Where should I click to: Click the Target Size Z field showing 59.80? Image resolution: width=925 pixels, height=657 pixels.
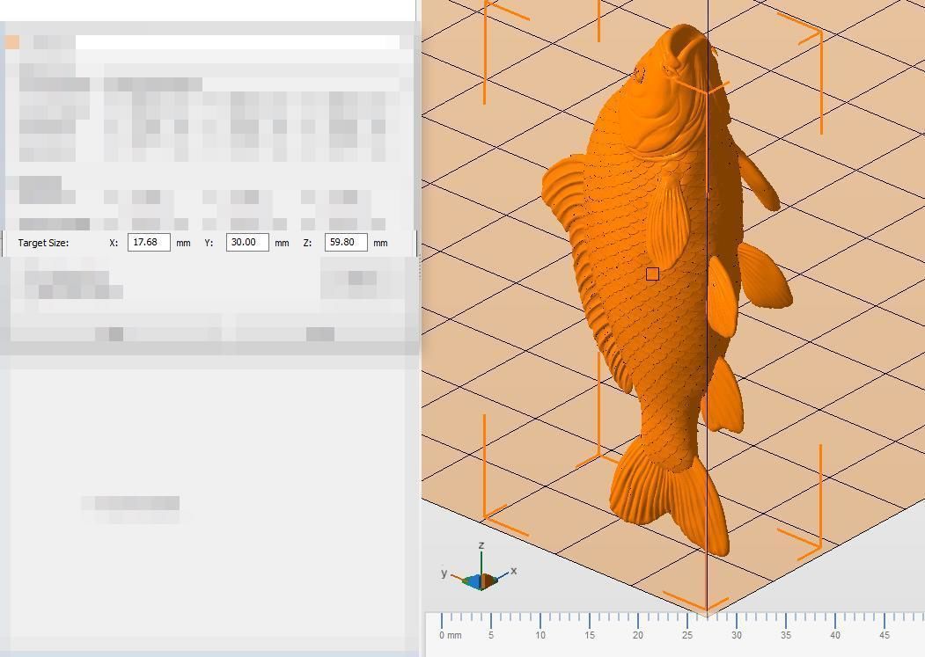[346, 243]
